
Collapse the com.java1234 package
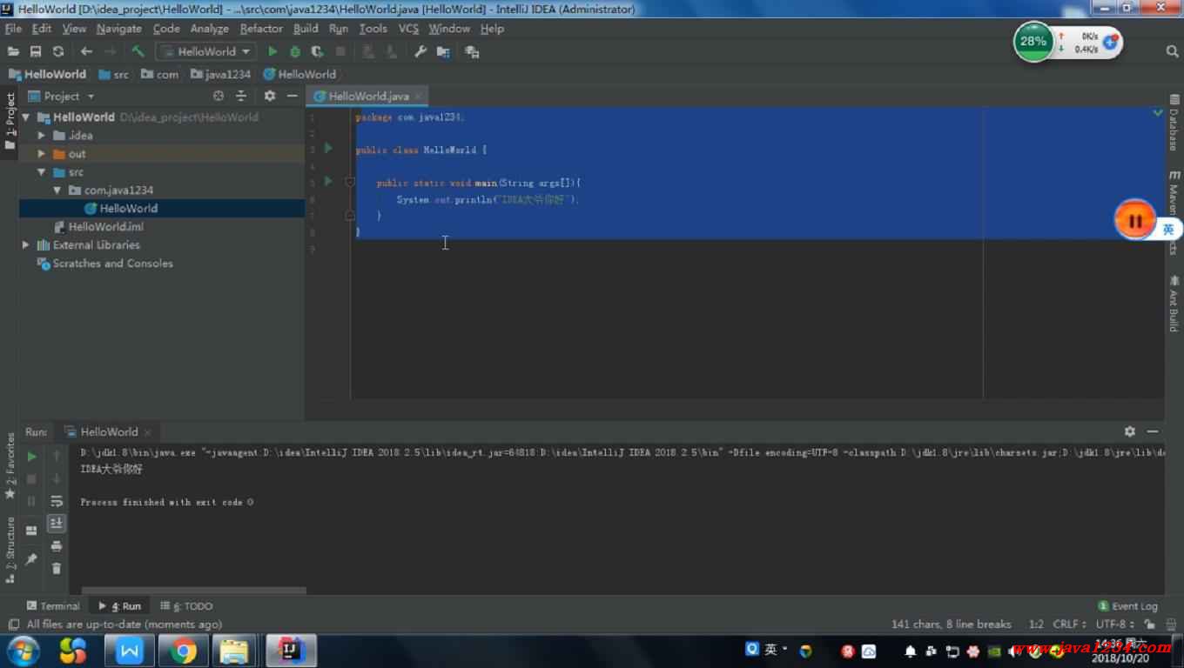pos(57,190)
